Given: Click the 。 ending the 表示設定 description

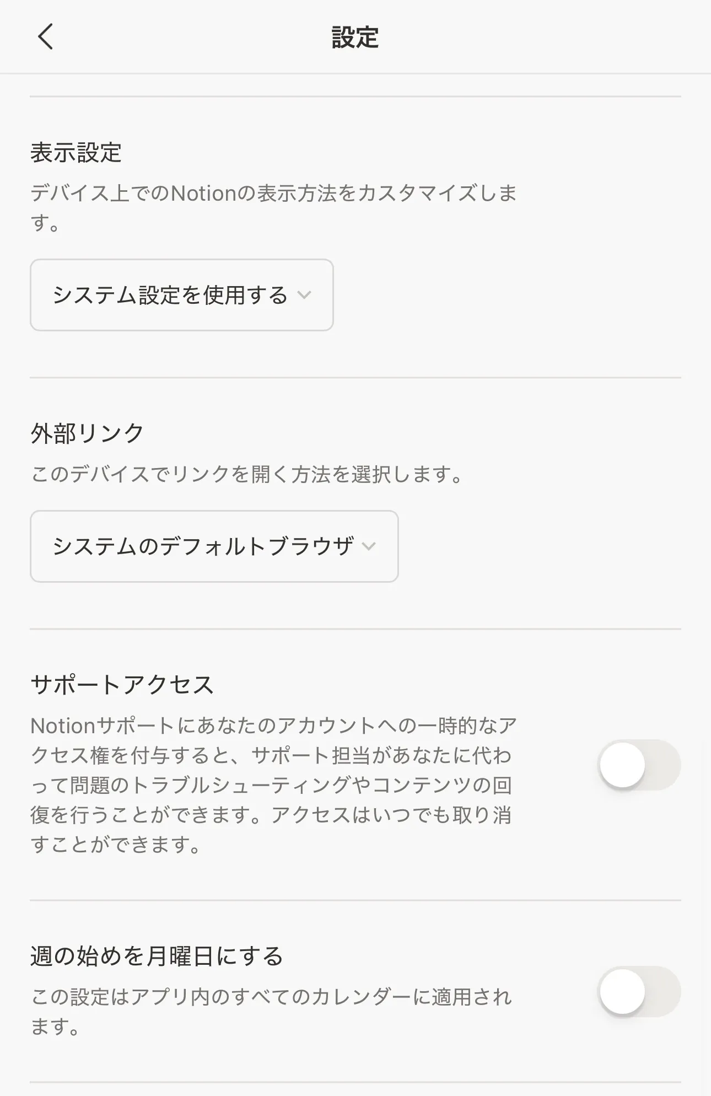Looking at the screenshot, I should (x=54, y=225).
